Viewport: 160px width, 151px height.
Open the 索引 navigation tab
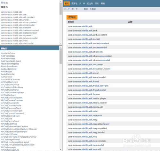click(x=97, y=4)
